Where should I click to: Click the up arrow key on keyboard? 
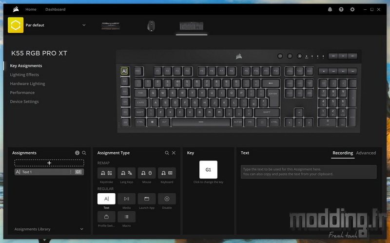pyautogui.click(x=299, y=113)
